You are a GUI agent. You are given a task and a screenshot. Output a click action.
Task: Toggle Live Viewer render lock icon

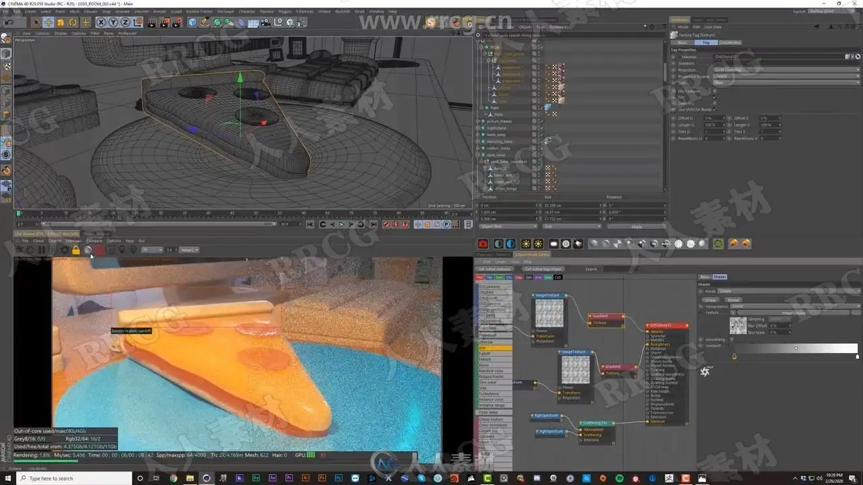click(76, 250)
